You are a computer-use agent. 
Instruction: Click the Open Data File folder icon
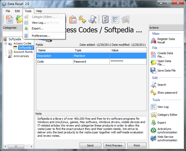pos(153,63)
